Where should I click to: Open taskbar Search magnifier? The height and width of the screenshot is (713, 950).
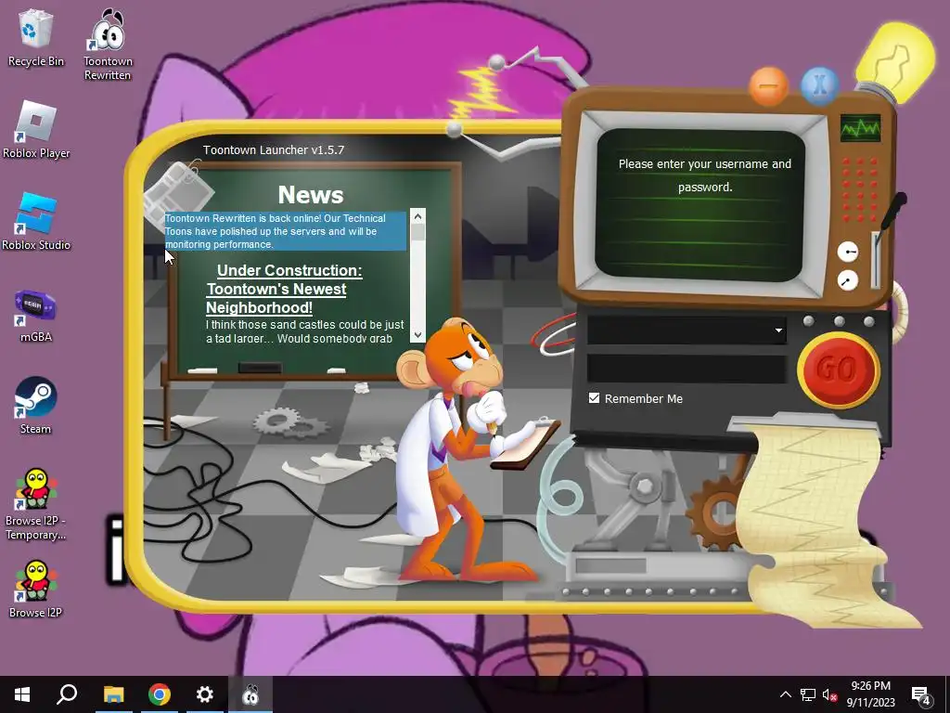(x=67, y=694)
